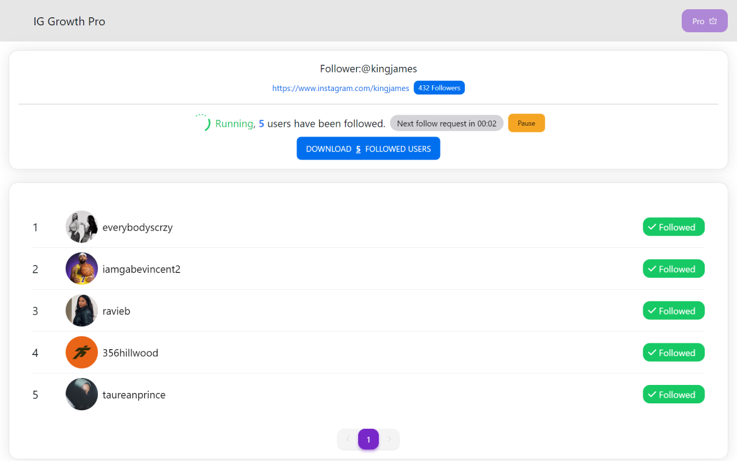This screenshot has width=737, height=461.
Task: Select username 356hillwood
Action: click(x=130, y=353)
